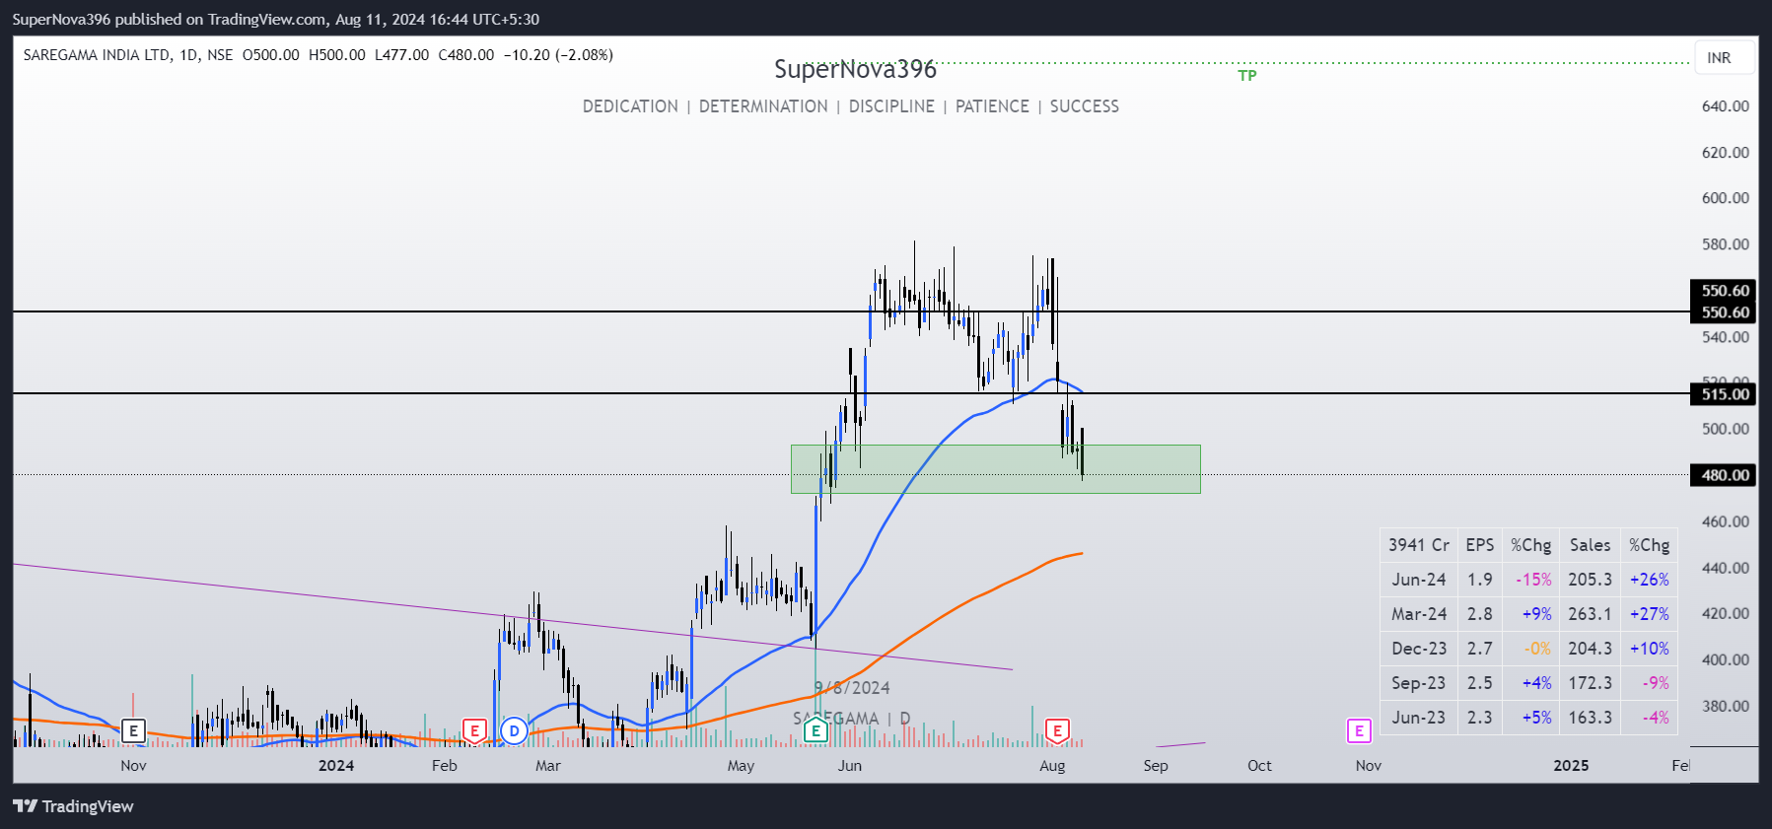Click the SuperNova396 chart title
1772x829 pixels.
855,69
